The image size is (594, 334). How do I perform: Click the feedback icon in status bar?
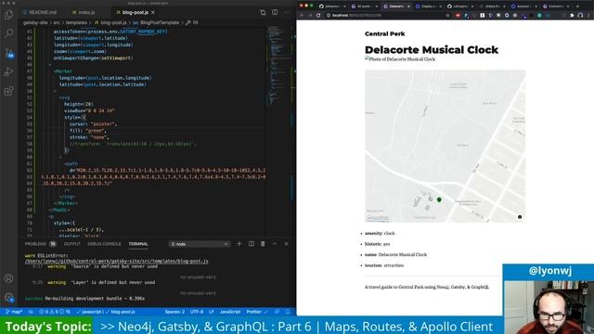click(277, 312)
